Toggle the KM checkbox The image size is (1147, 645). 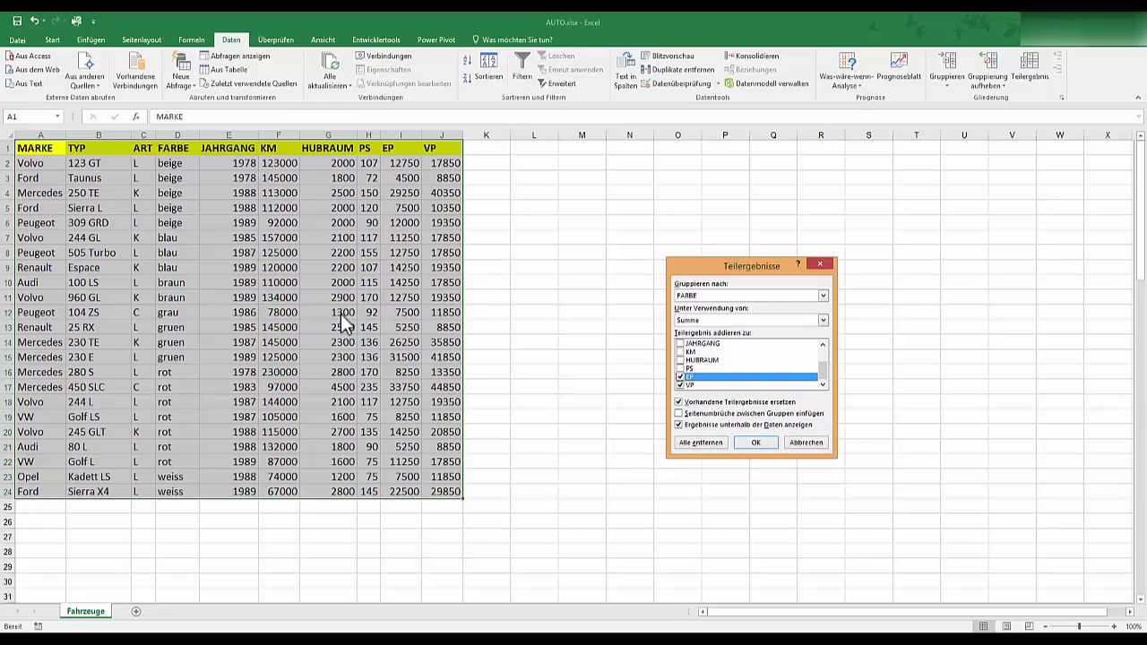[x=680, y=352]
